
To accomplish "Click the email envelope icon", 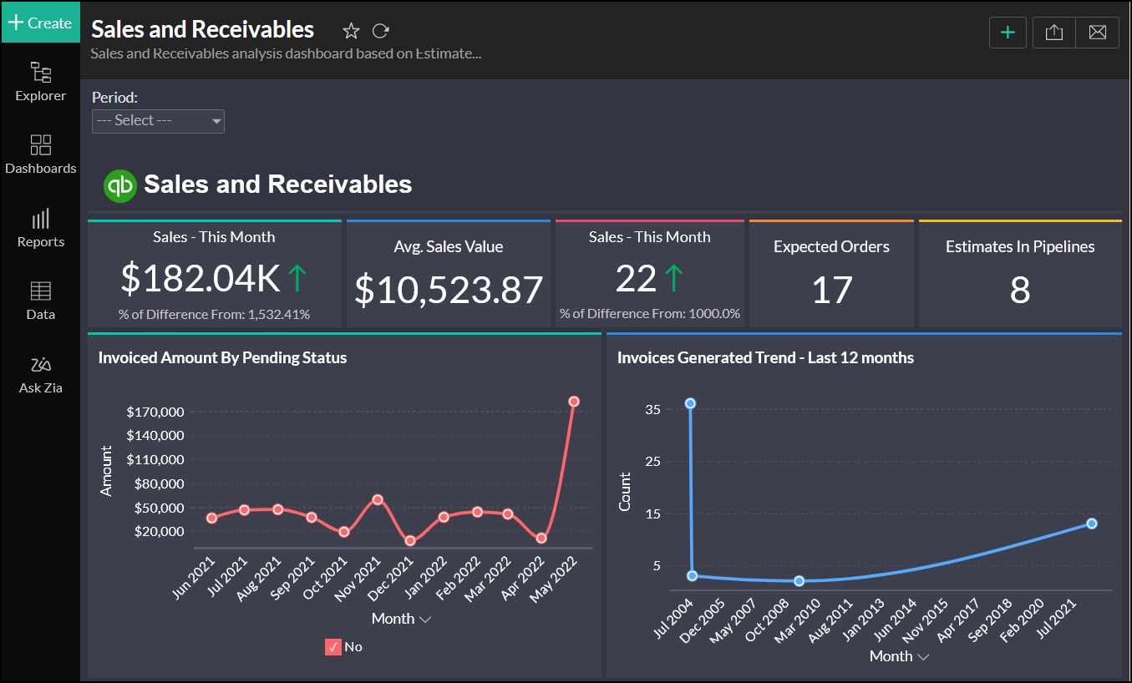I will coord(1097,33).
